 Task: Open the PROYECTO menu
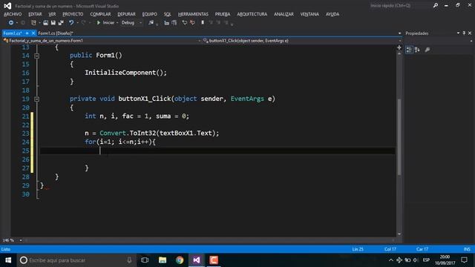[73, 14]
